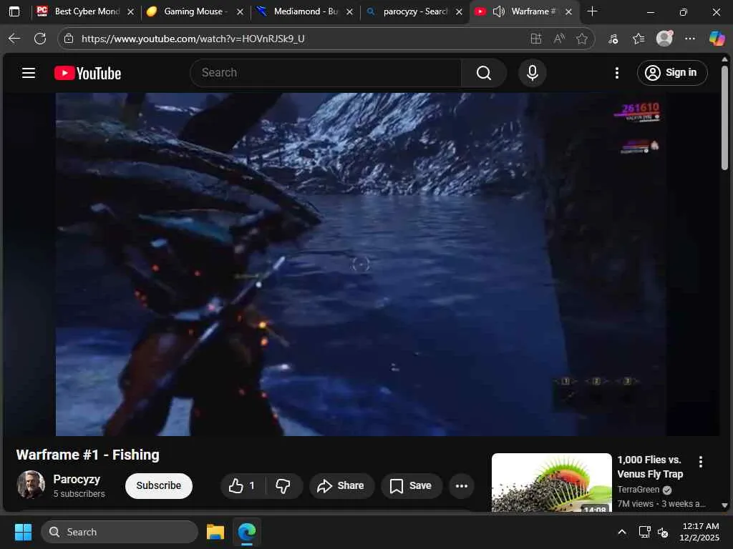Start voice search with the microphone icon

point(532,73)
